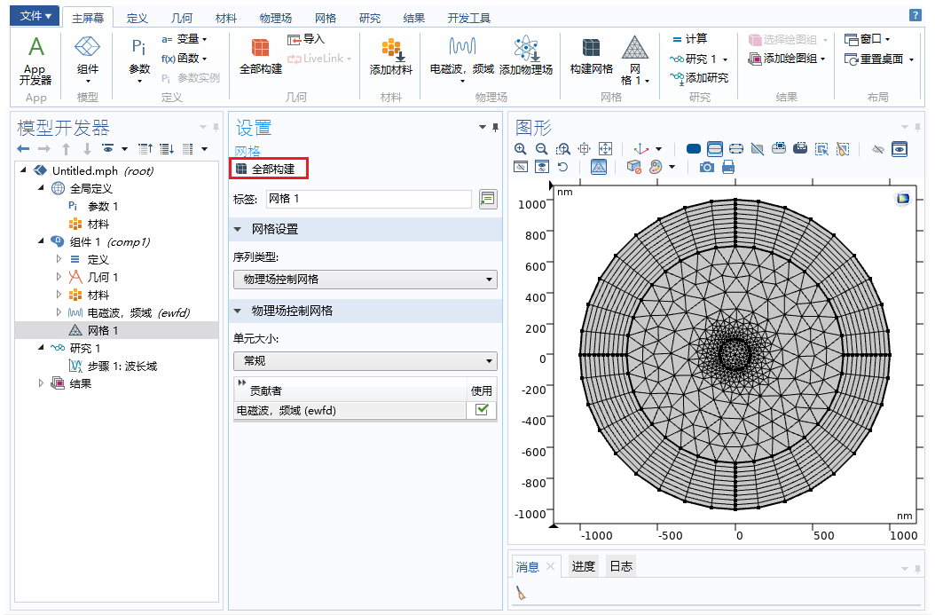Viewport: 935px width, 615px height.
Task: Uncheck the 电磁波, 频域 (ewfd) contributor checkbox
Action: tap(482, 410)
